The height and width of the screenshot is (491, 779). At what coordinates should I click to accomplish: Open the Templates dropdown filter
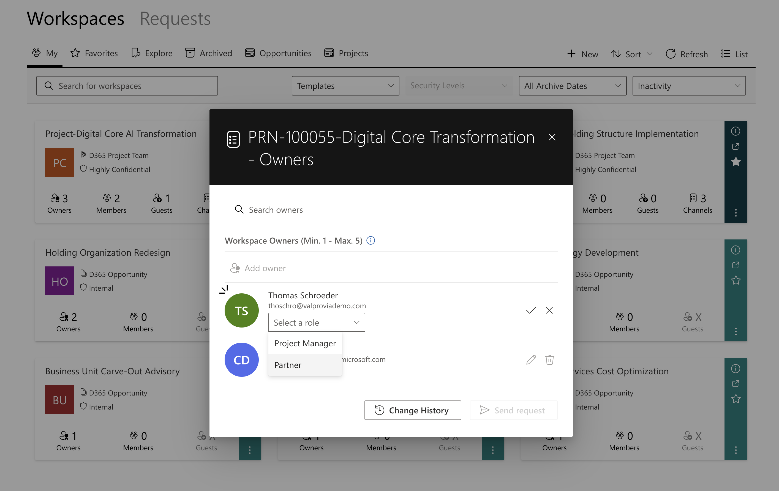click(345, 86)
